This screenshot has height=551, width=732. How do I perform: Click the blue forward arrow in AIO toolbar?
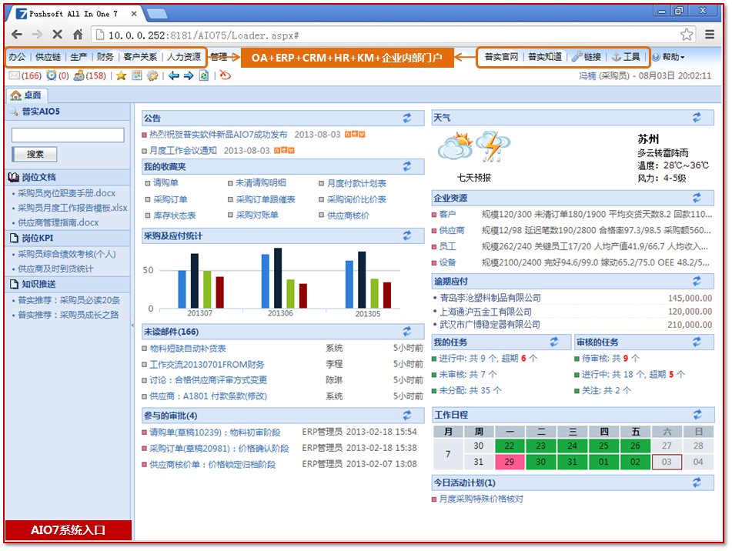coord(189,75)
